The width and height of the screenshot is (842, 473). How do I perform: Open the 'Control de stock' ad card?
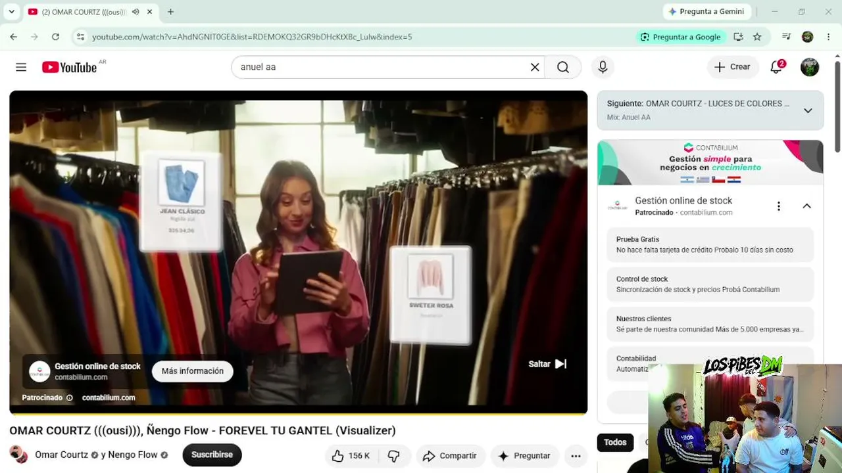[x=710, y=284]
